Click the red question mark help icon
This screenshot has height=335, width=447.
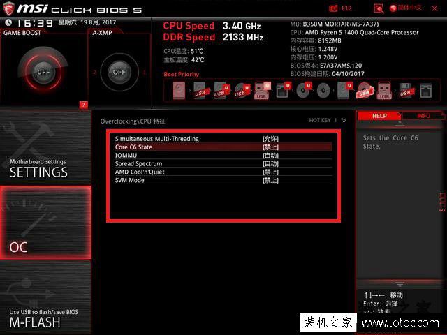83,105
